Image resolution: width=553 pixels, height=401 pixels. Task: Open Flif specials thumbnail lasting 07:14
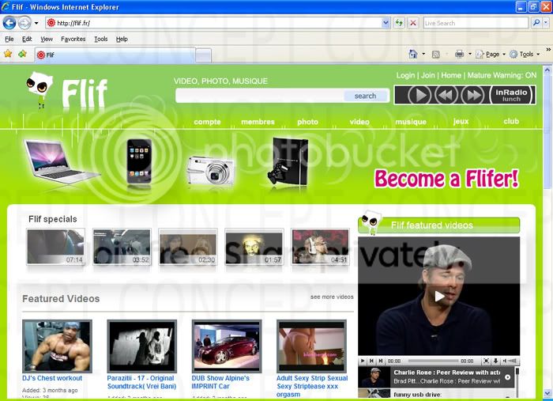click(x=56, y=247)
